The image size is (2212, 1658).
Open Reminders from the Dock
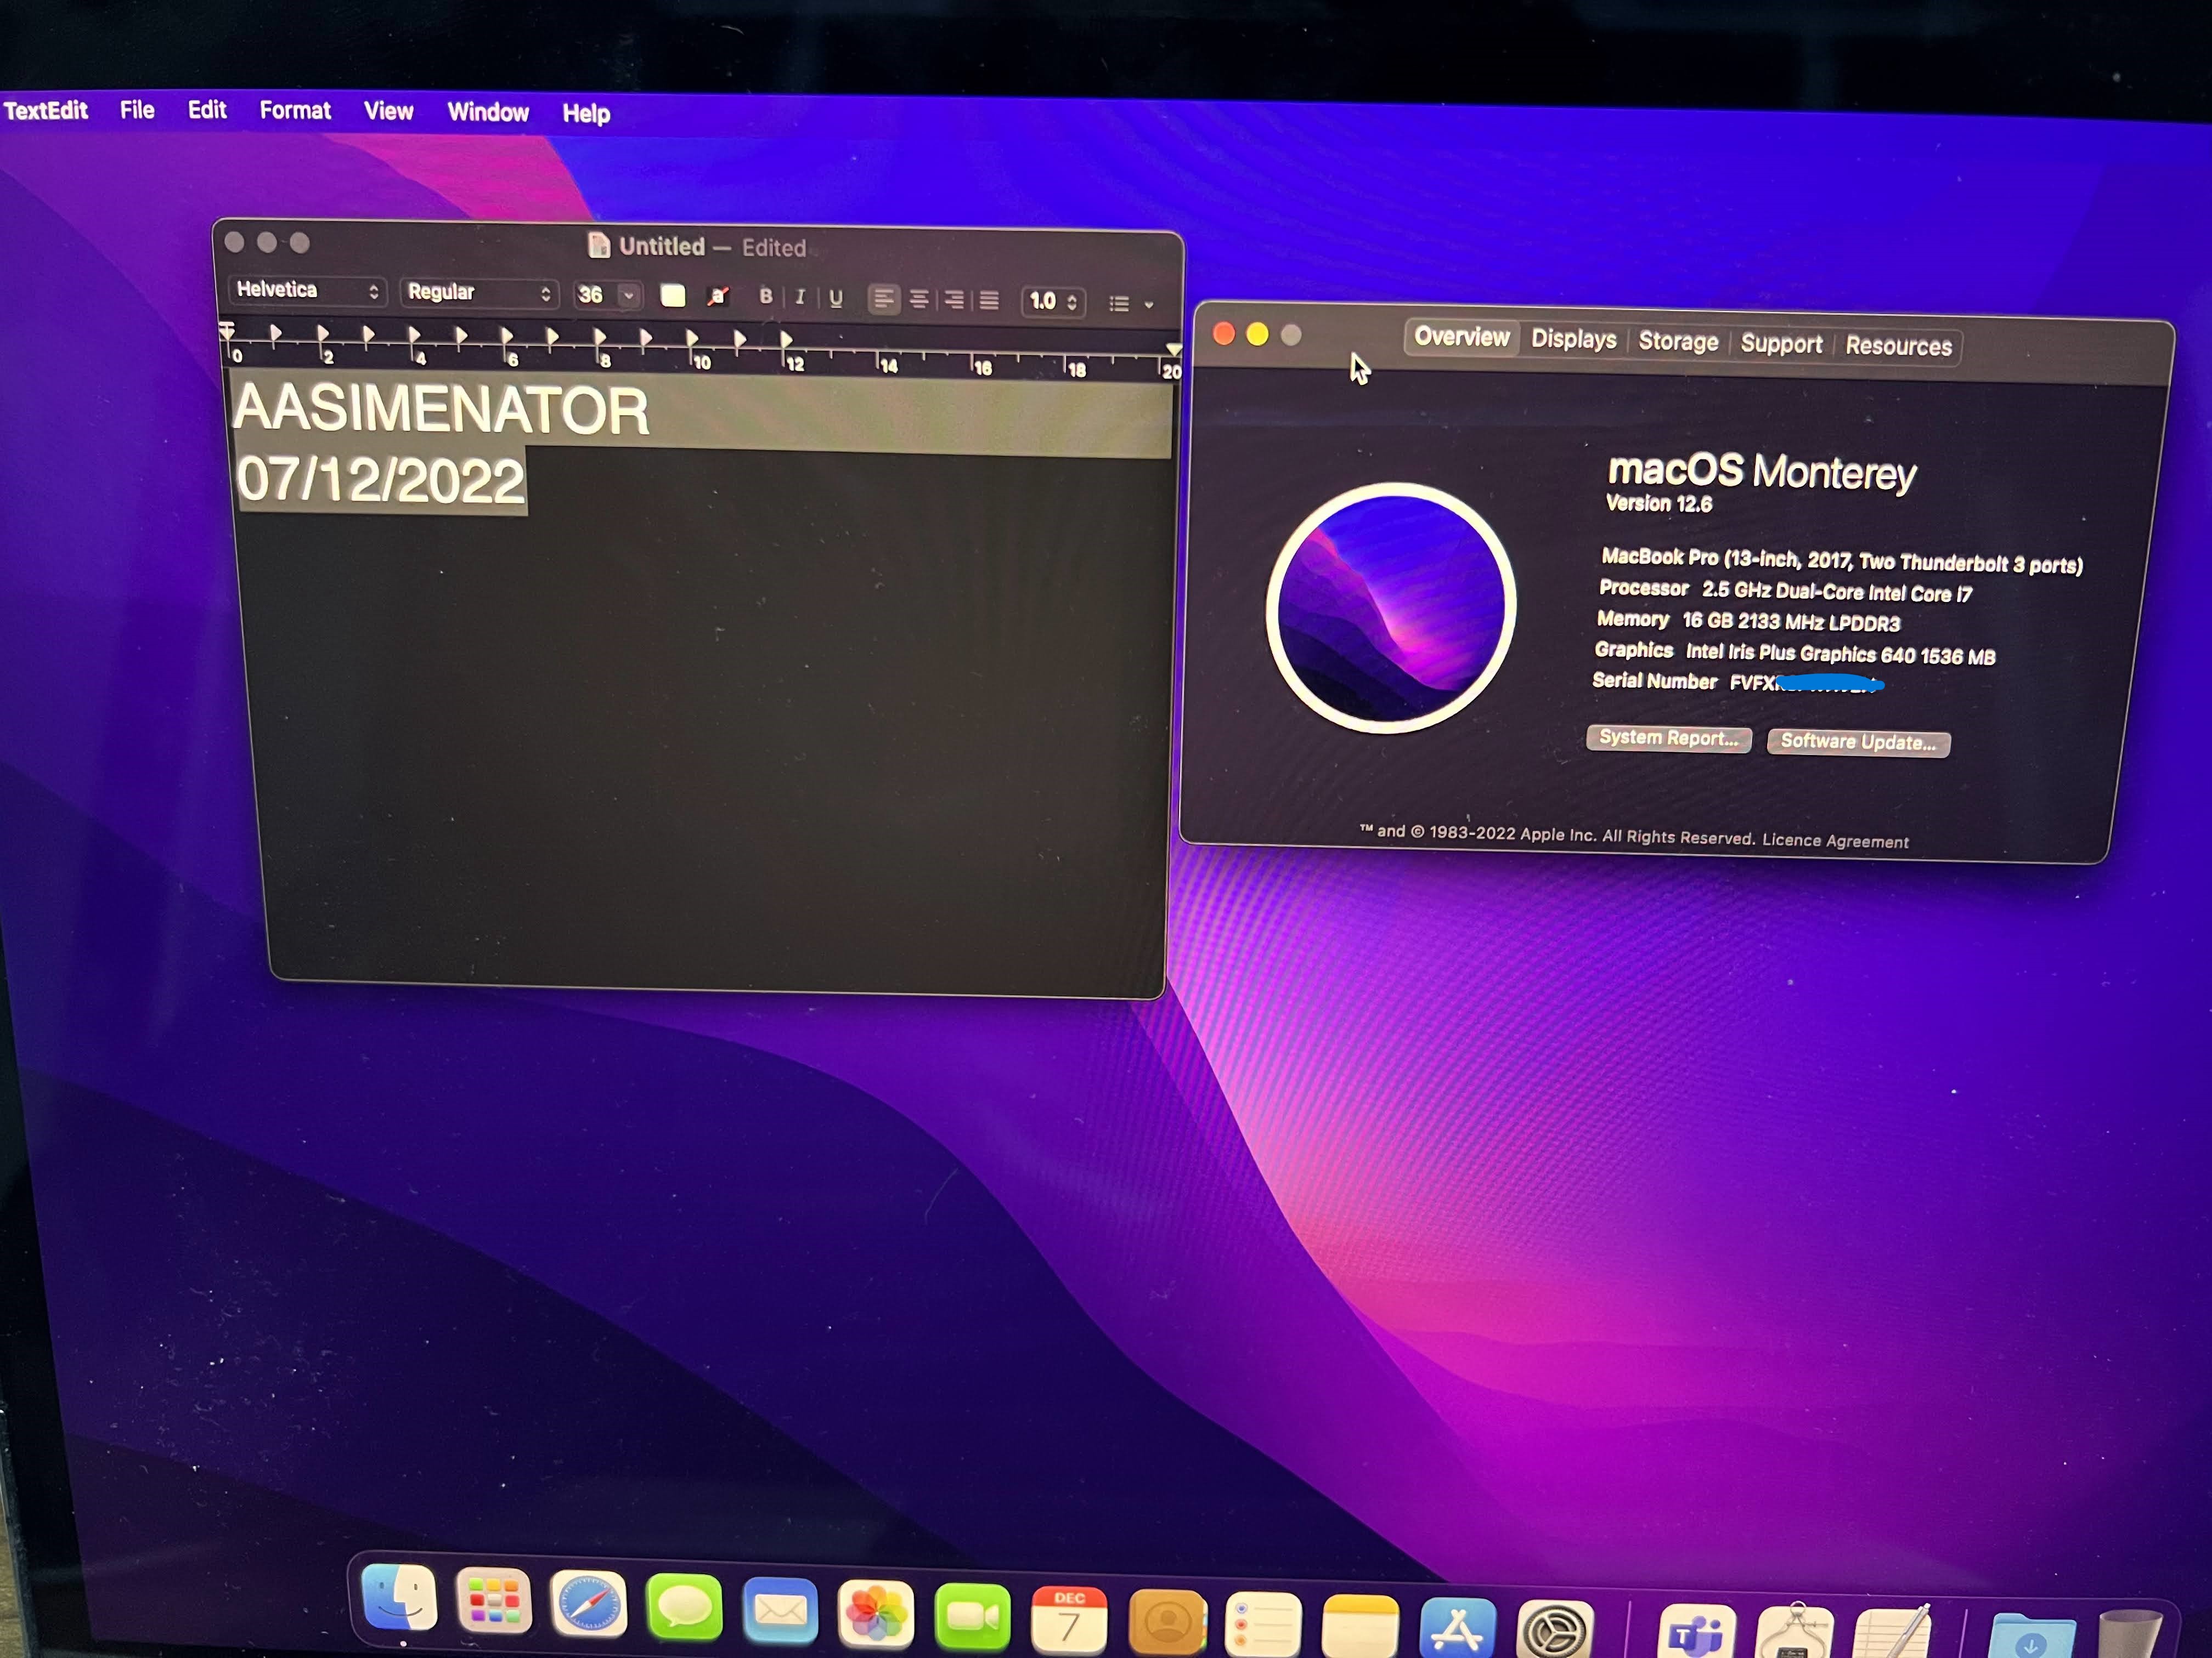point(1263,1626)
